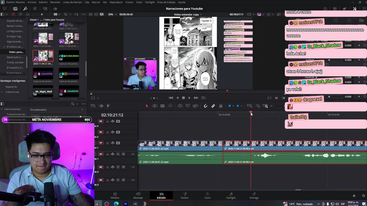
Task: Toggle auto track selector on V1
Action: 113,143
